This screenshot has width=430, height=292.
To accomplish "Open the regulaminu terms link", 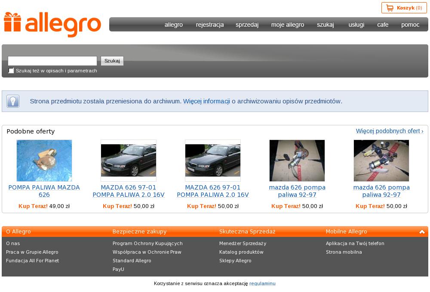I will 262,283.
